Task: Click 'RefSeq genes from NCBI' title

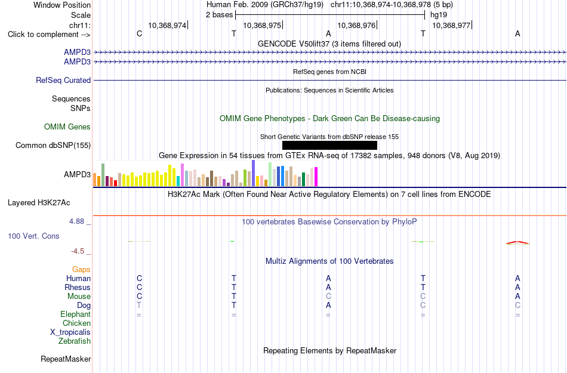Action: click(x=329, y=72)
